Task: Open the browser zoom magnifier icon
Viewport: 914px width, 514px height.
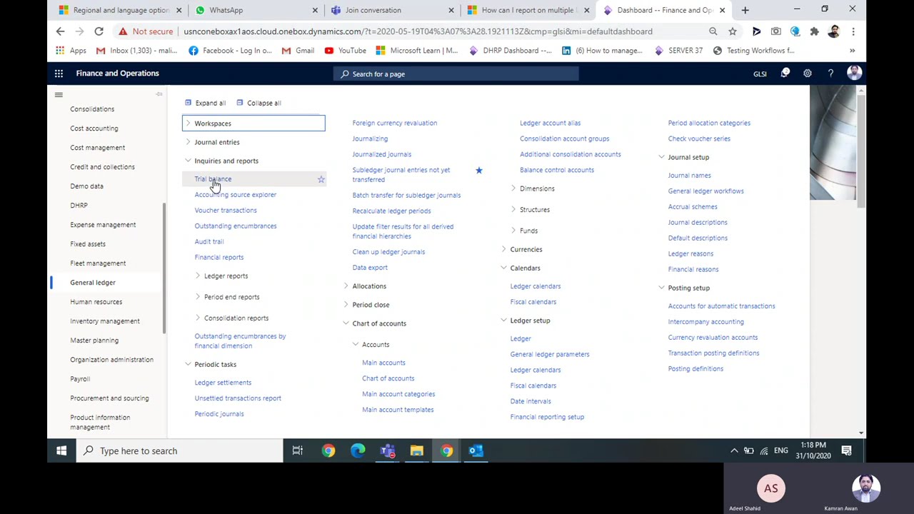Action: coord(713,31)
